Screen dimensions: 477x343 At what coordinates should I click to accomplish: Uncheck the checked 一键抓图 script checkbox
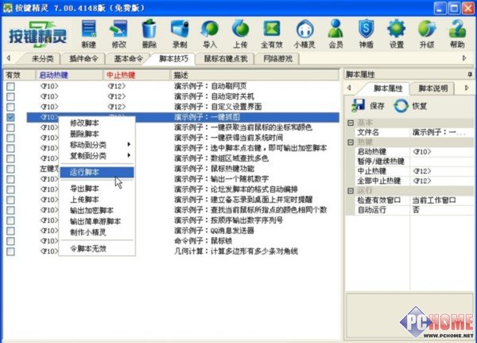(x=10, y=117)
